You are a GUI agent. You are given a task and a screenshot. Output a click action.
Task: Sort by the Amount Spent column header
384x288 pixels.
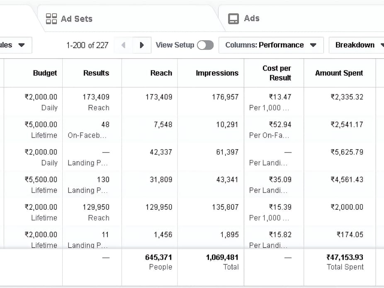[339, 73]
